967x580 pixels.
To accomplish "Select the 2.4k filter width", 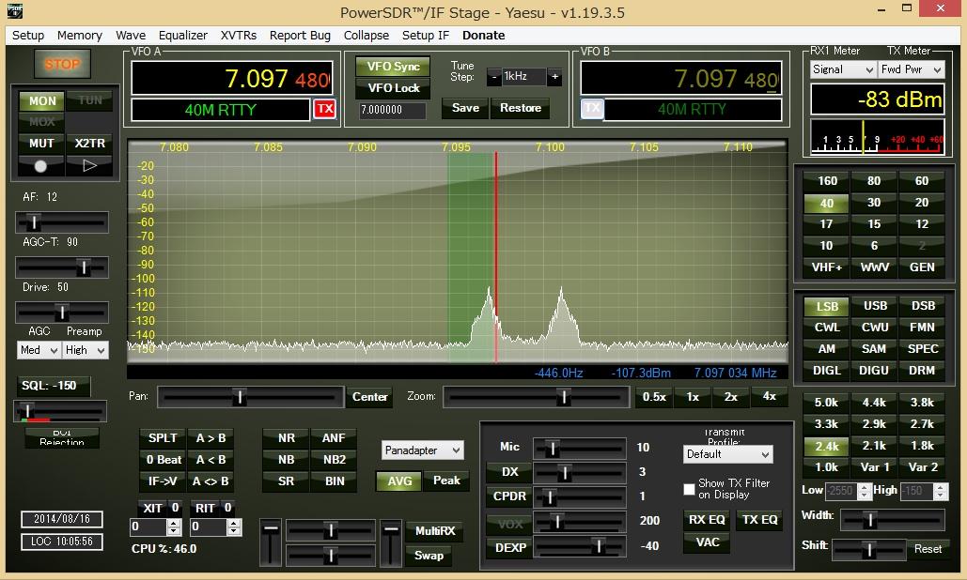I will (x=826, y=447).
